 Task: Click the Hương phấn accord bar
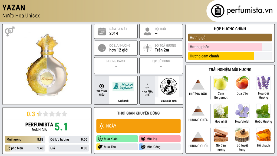(x=230, y=47)
